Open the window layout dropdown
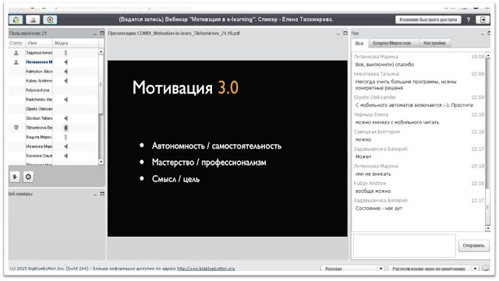Viewport: 499px width, 281px height. (434, 269)
